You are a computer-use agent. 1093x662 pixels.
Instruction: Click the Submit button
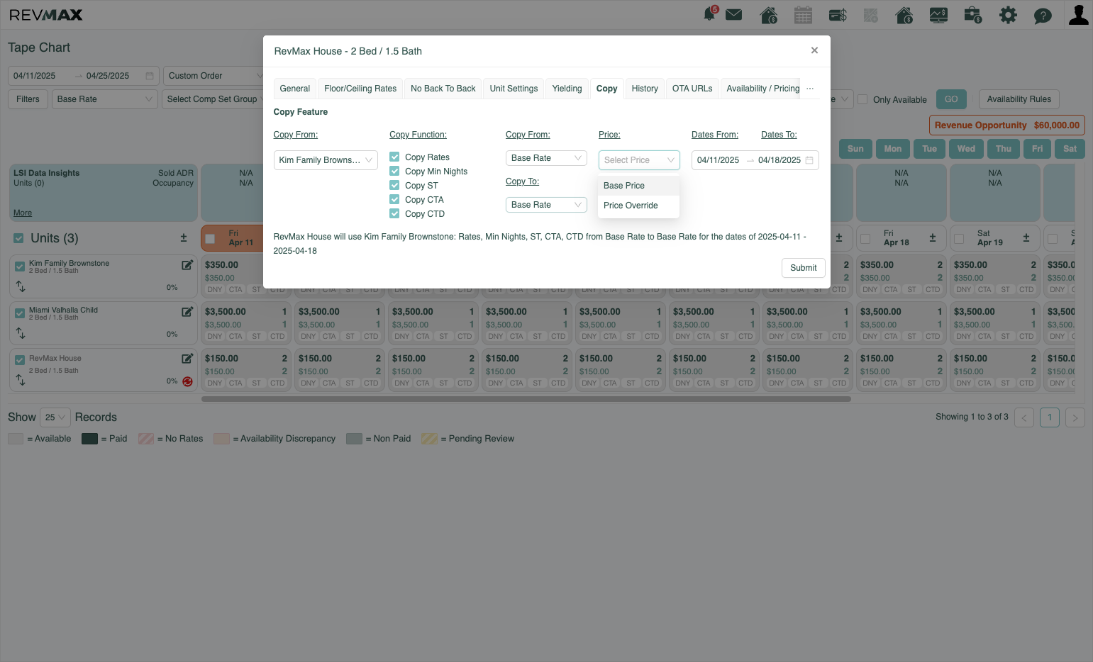pyautogui.click(x=803, y=268)
